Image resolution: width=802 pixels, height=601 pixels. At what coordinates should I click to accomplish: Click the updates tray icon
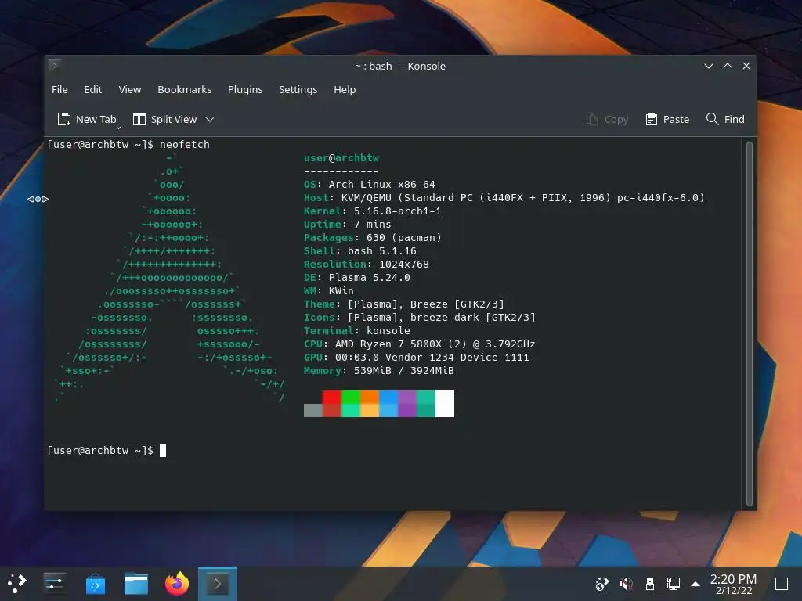[x=602, y=584]
